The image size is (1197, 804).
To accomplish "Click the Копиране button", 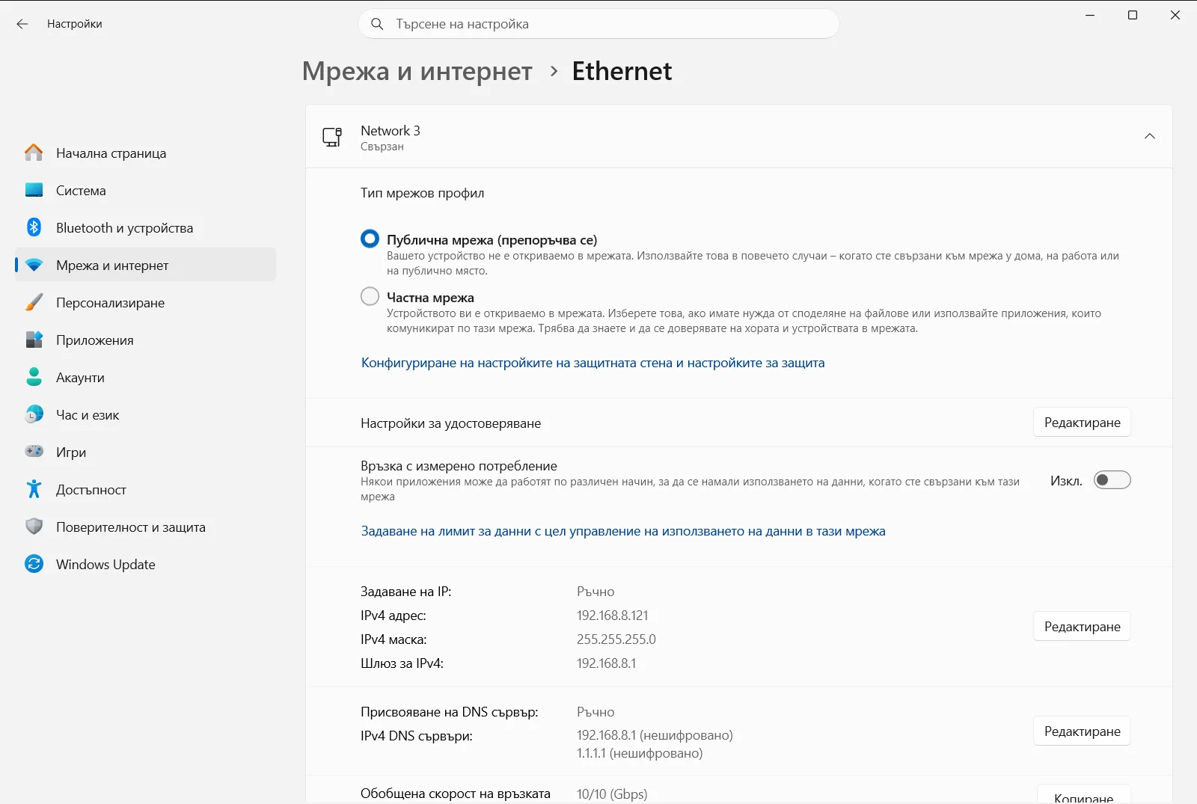I will point(1083,794).
